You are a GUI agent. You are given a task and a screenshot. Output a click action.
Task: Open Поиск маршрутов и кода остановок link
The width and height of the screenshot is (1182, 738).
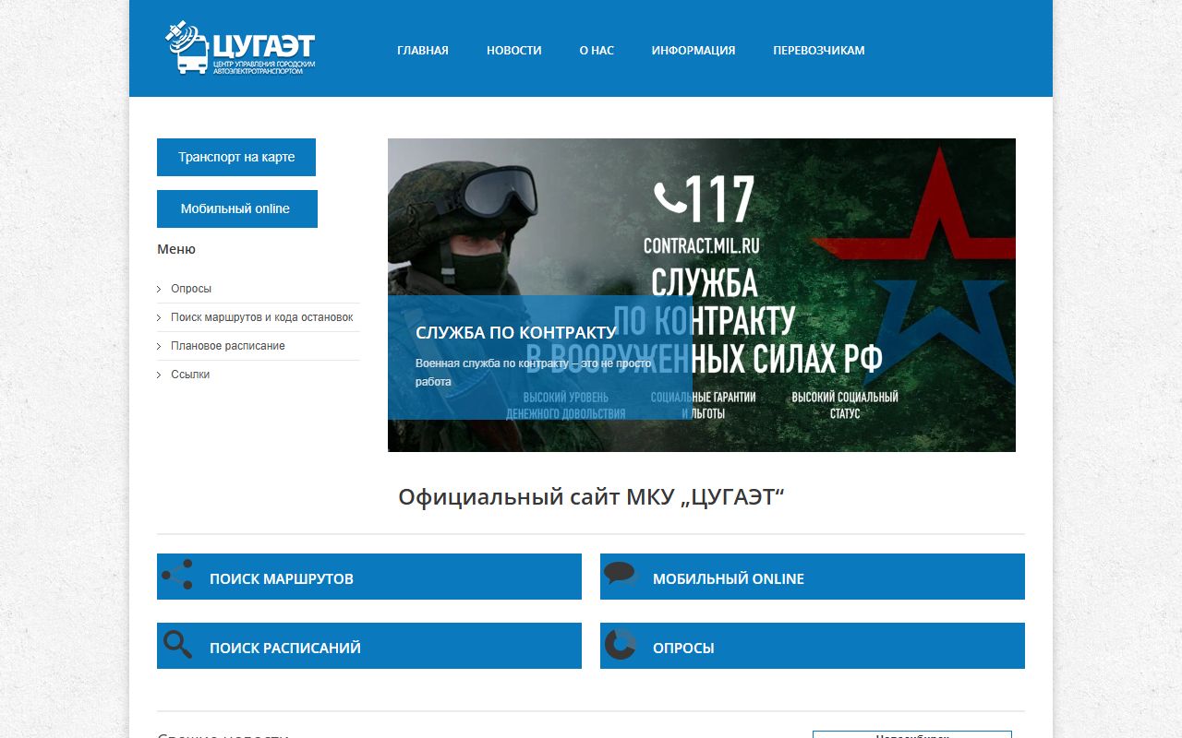click(262, 317)
